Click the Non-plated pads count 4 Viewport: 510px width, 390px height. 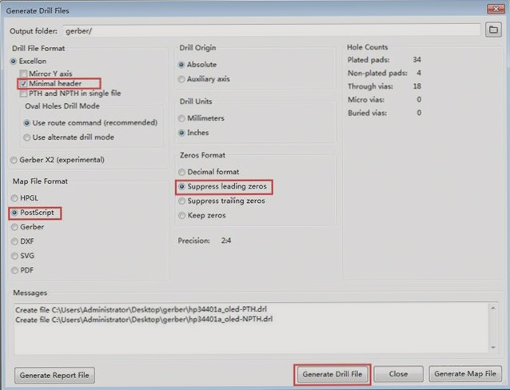[x=419, y=73]
